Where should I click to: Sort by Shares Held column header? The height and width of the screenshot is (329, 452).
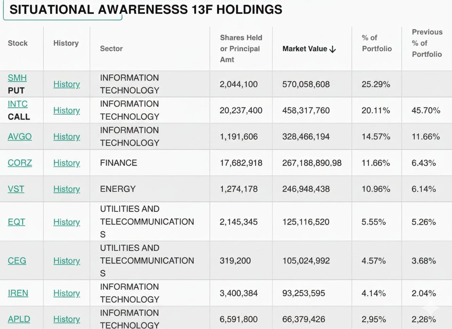coord(241,48)
